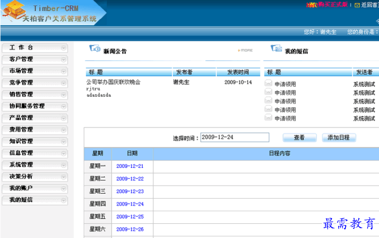Expand the 客户管理 menu arrow

63,59
